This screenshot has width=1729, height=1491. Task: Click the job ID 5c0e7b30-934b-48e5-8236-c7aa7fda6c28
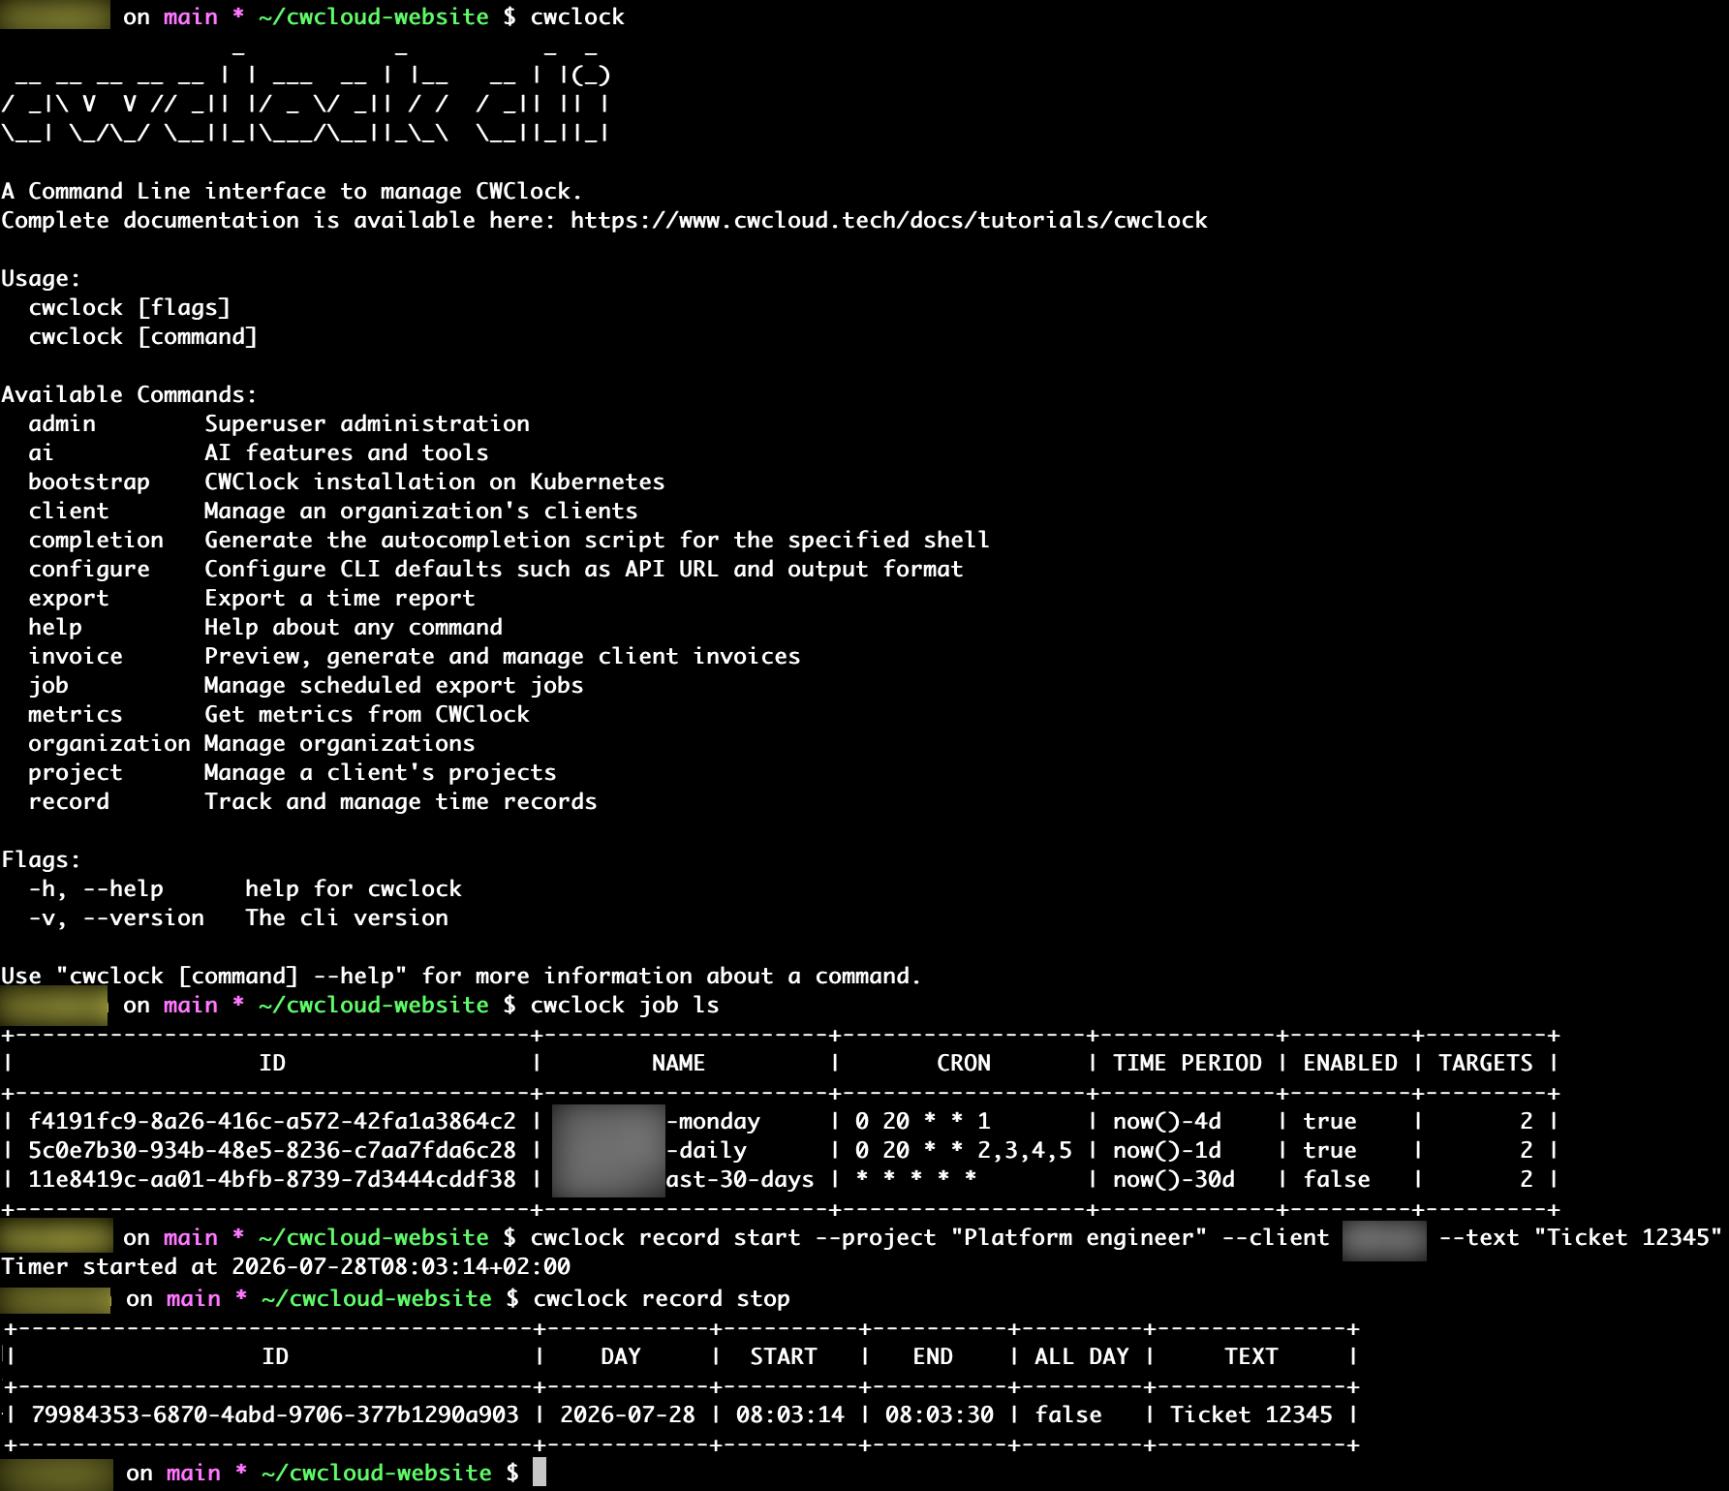click(272, 1150)
